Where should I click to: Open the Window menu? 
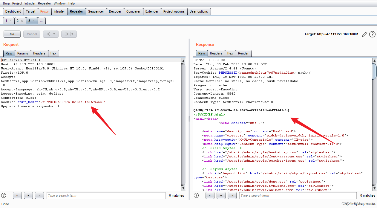coord(60,3)
